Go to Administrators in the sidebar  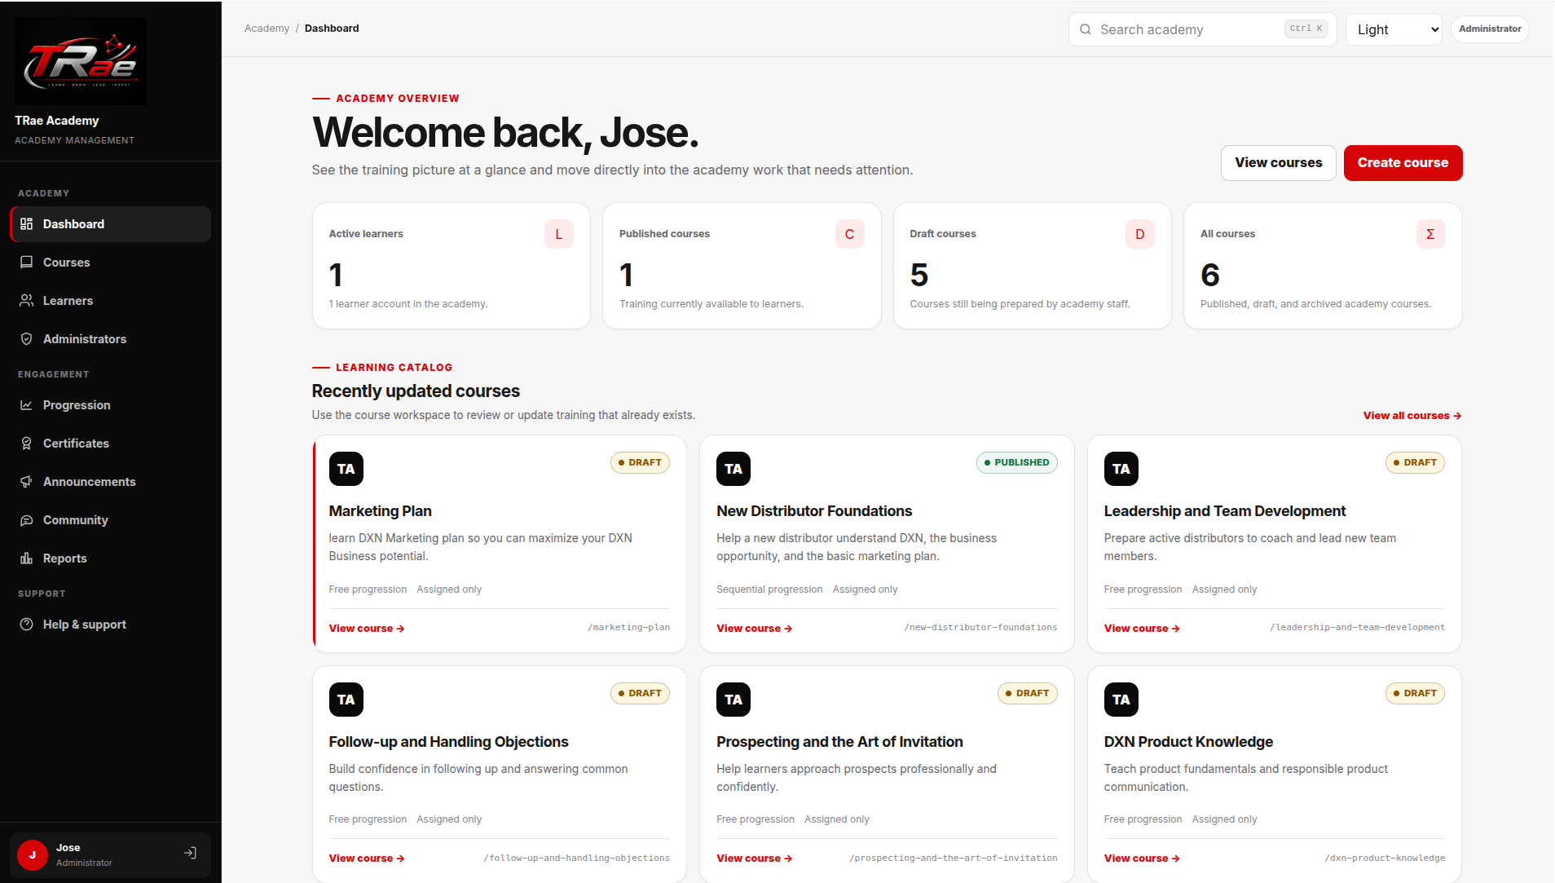coord(111,339)
